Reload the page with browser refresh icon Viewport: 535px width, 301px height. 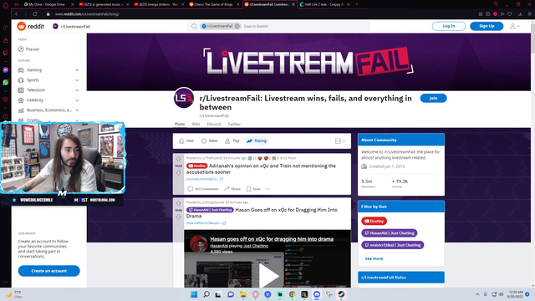tap(35, 14)
